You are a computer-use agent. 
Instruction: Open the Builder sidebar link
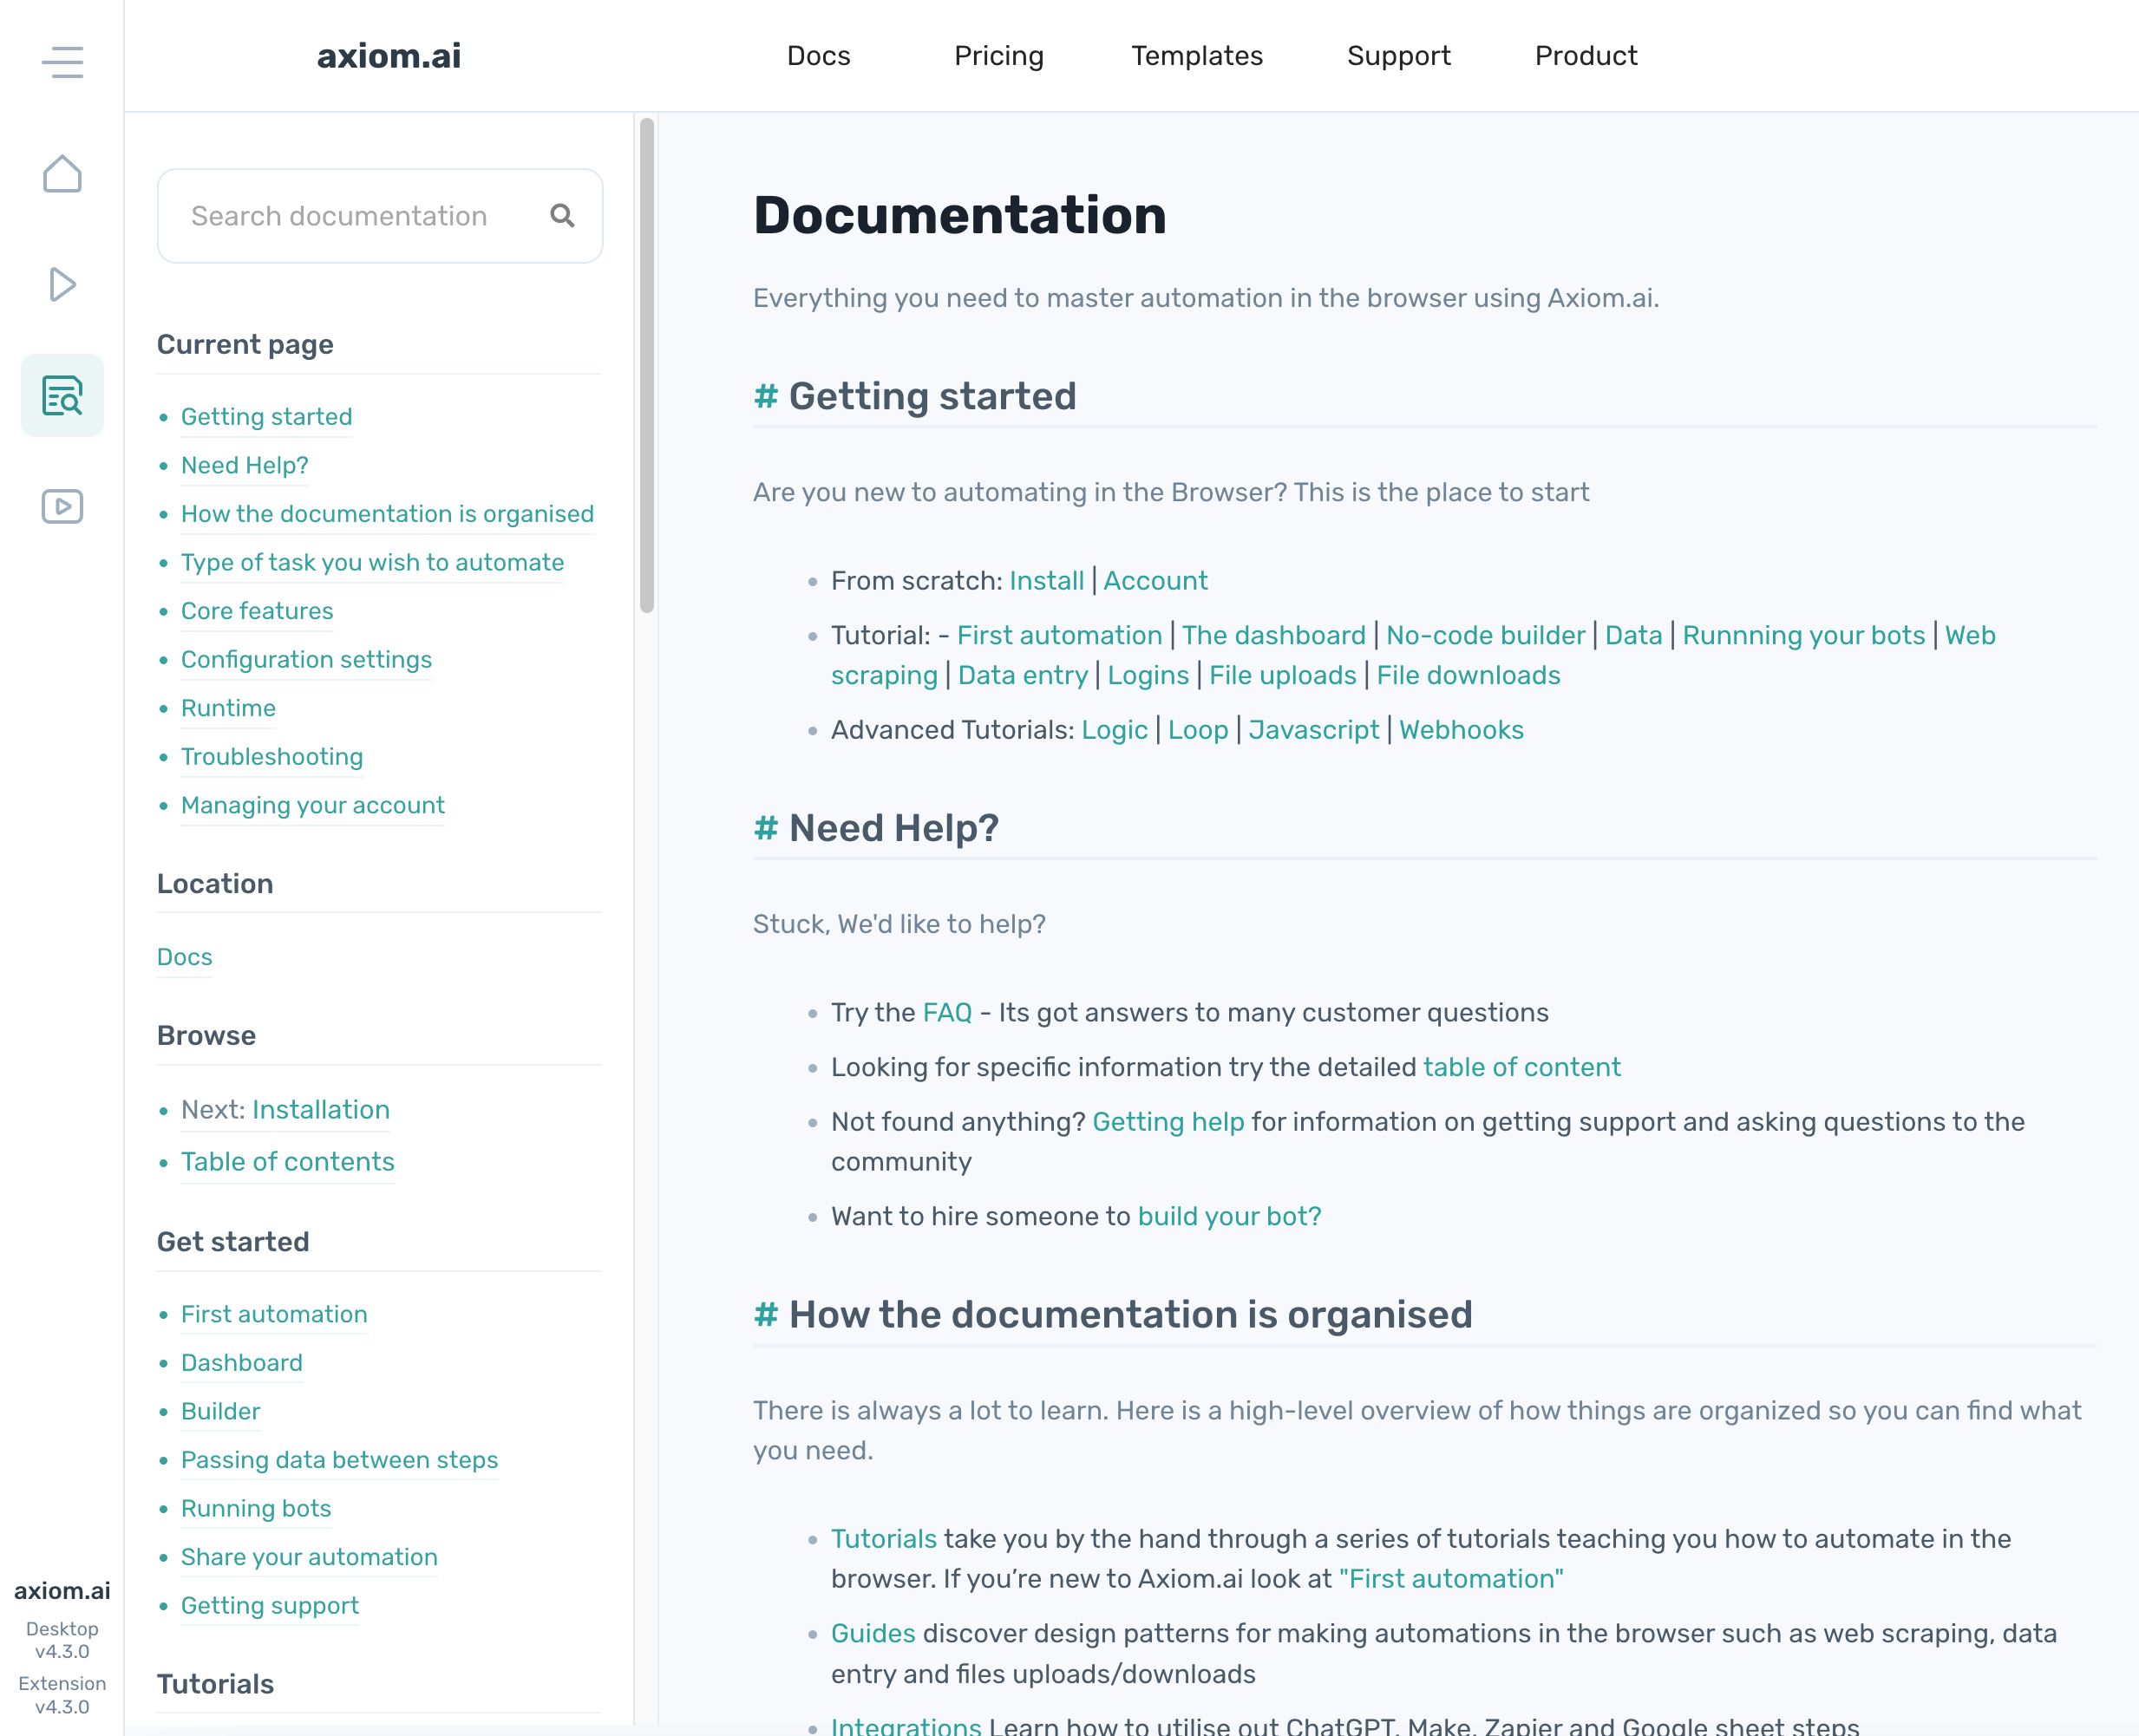(x=220, y=1412)
